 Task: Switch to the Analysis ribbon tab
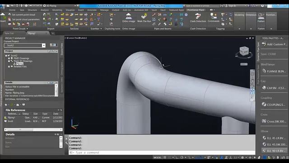click(45, 10)
